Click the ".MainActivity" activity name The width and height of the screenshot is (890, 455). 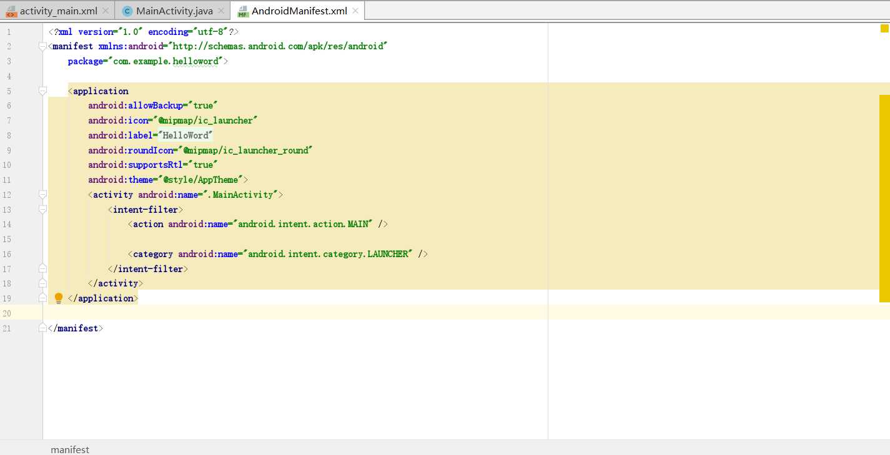tap(240, 195)
